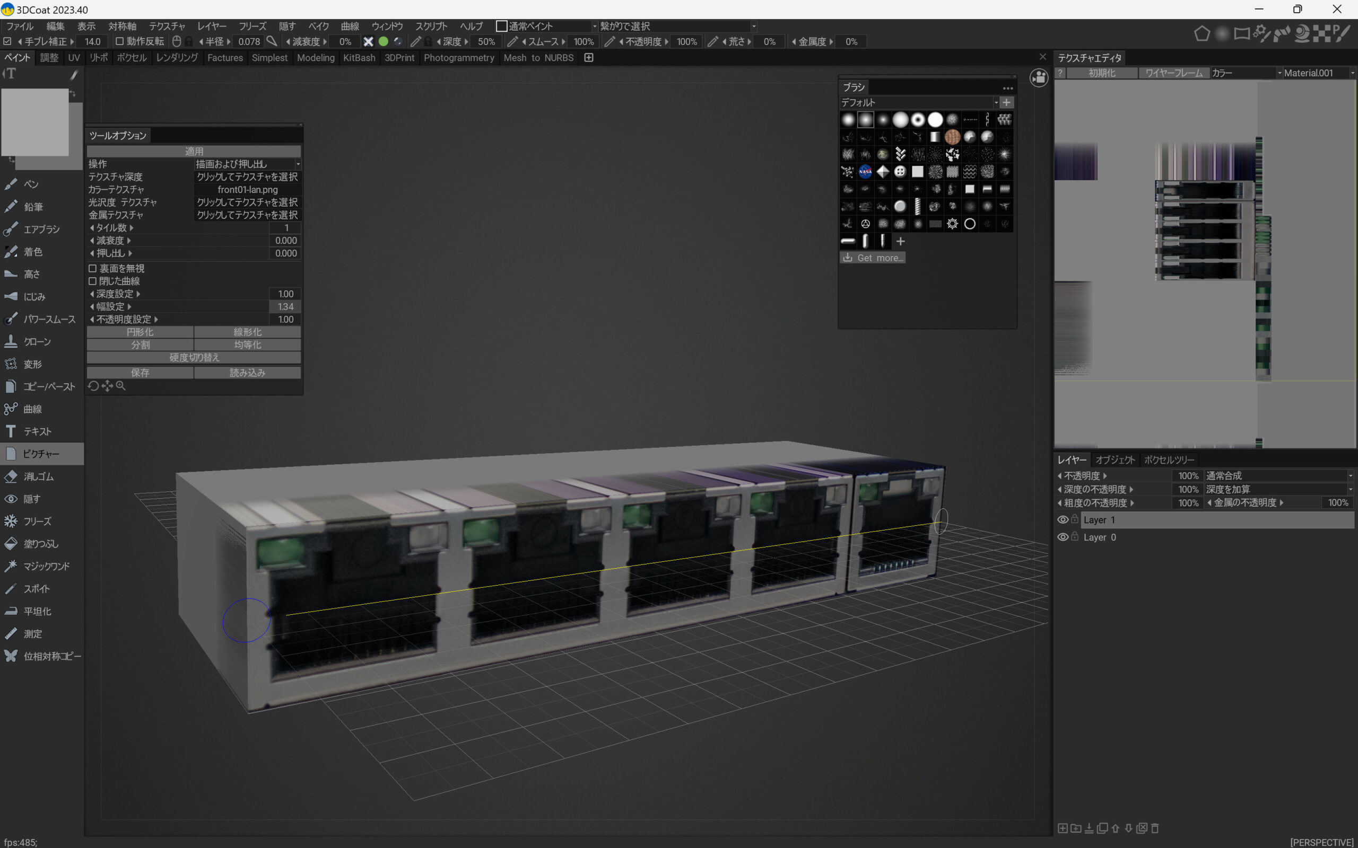Select the エアブラシ airbrush tool
The width and height of the screenshot is (1358, 848).
point(40,229)
